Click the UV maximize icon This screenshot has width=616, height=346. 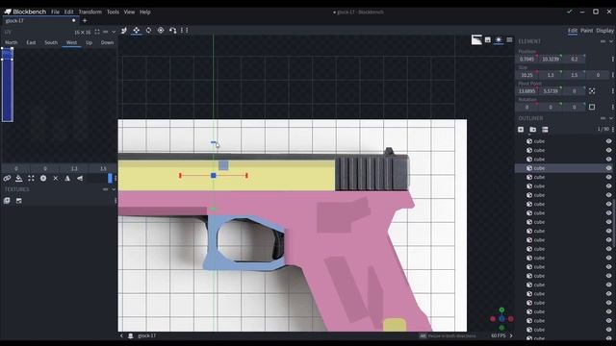coord(31,179)
